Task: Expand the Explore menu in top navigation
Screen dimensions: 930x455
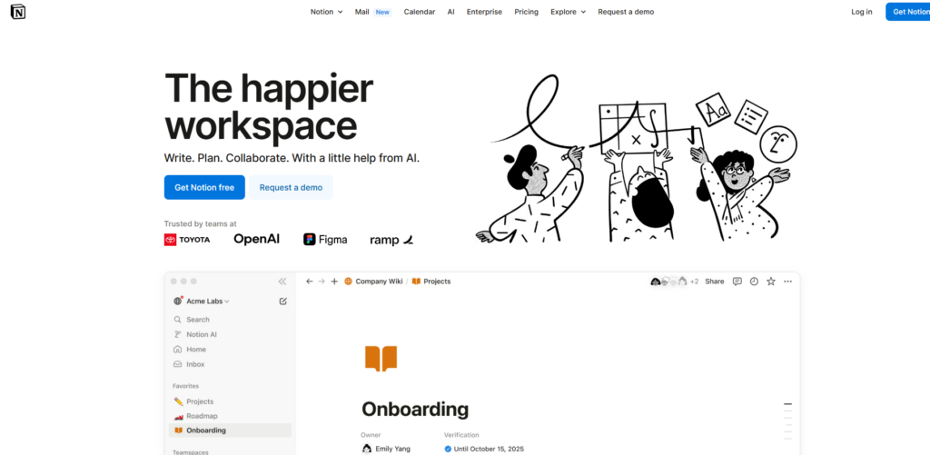Action: pyautogui.click(x=568, y=12)
